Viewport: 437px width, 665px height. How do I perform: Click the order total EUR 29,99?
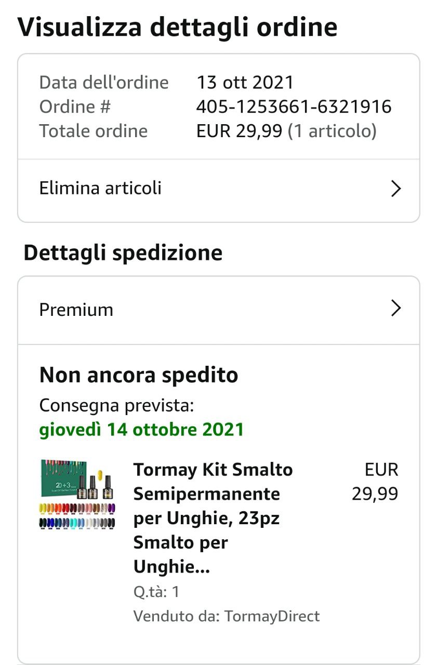pyautogui.click(x=240, y=131)
